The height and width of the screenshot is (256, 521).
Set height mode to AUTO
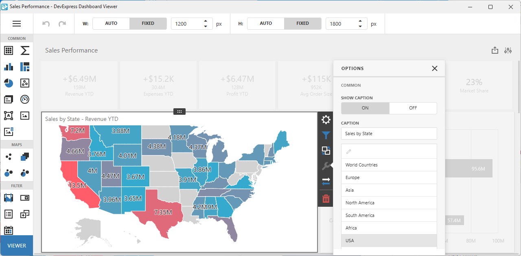pos(266,24)
